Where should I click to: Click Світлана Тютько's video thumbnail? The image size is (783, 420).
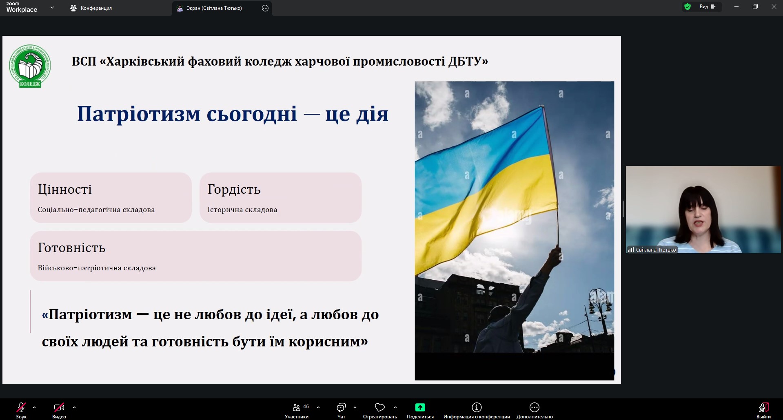(x=703, y=209)
